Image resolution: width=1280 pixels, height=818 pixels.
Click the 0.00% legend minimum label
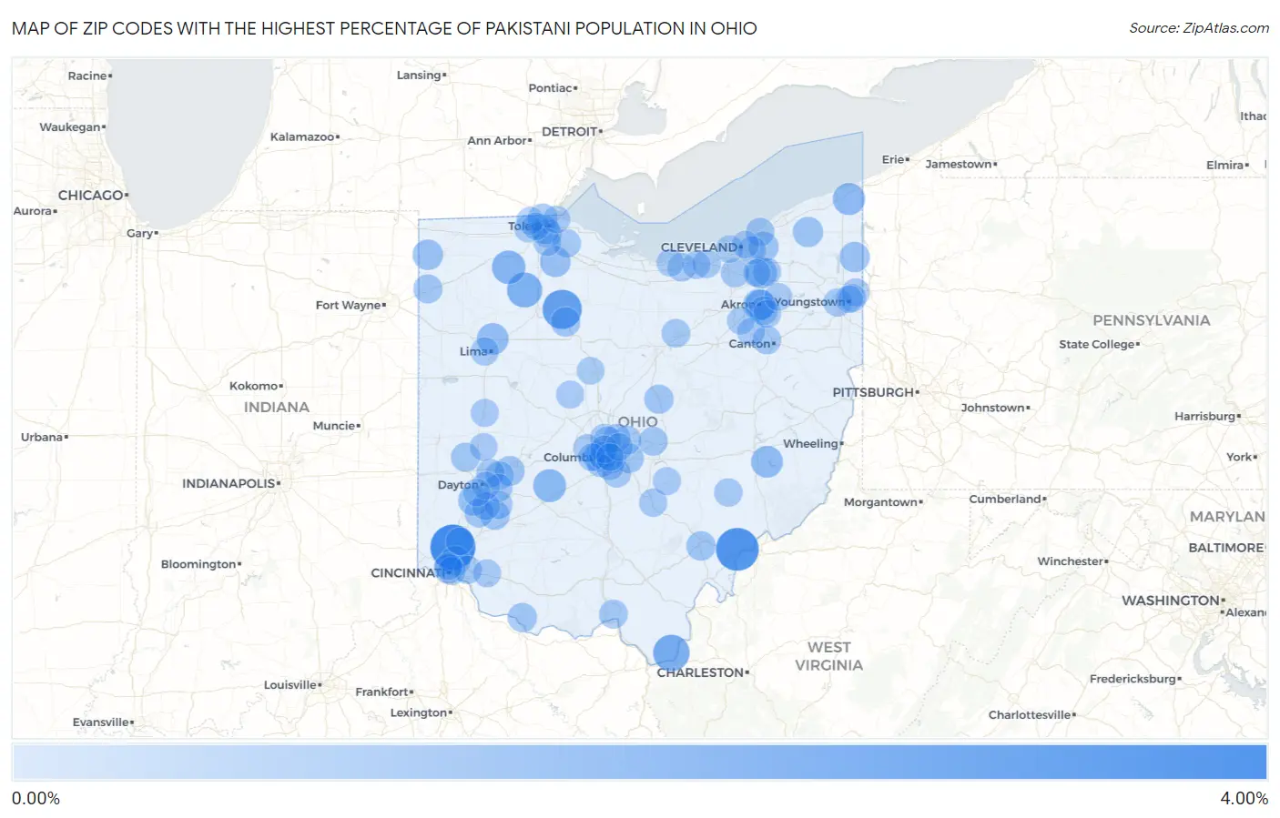pos(36,798)
